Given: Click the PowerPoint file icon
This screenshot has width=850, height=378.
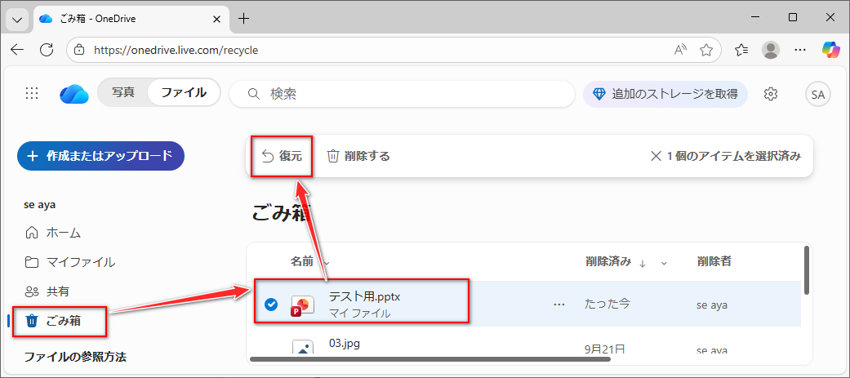Looking at the screenshot, I should (302, 306).
